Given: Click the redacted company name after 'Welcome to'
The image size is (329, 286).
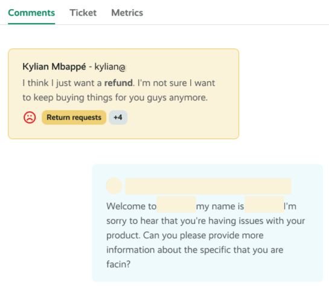Looking at the screenshot, I should (x=176, y=205).
